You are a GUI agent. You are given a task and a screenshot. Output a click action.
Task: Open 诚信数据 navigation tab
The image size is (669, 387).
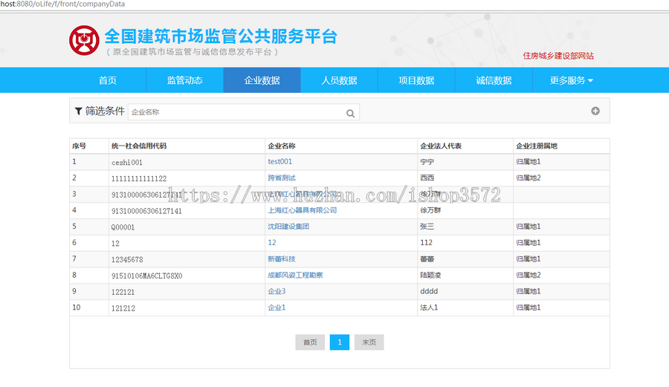(x=494, y=80)
